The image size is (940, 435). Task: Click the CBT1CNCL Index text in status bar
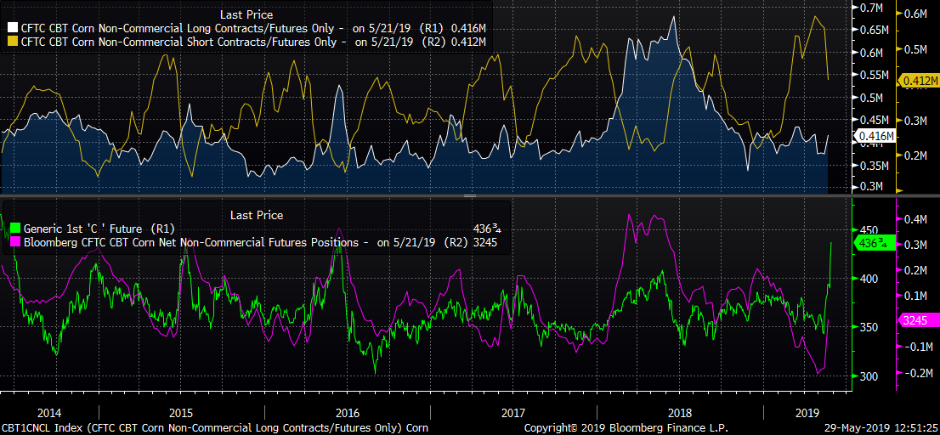pyautogui.click(x=32, y=427)
